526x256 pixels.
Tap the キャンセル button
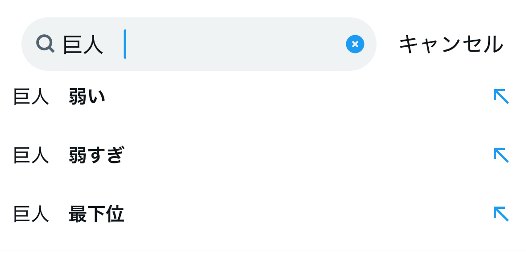(x=451, y=44)
